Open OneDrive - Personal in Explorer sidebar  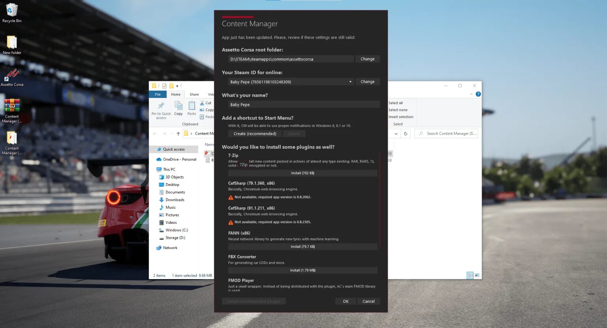pos(177,159)
